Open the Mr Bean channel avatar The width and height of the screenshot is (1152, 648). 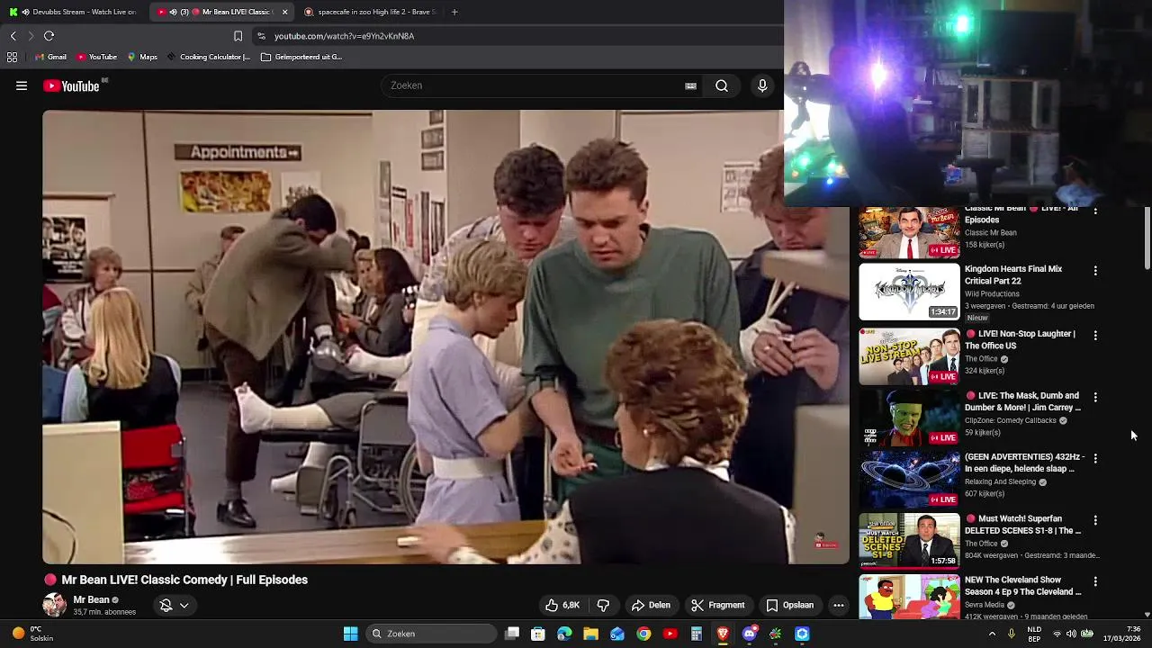(x=54, y=605)
